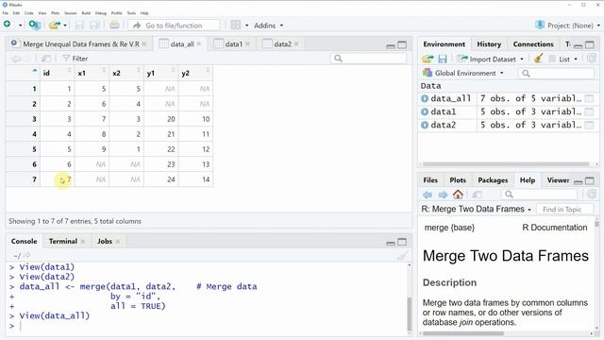
Task: Switch to the Jobs tab
Action: pyautogui.click(x=105, y=242)
